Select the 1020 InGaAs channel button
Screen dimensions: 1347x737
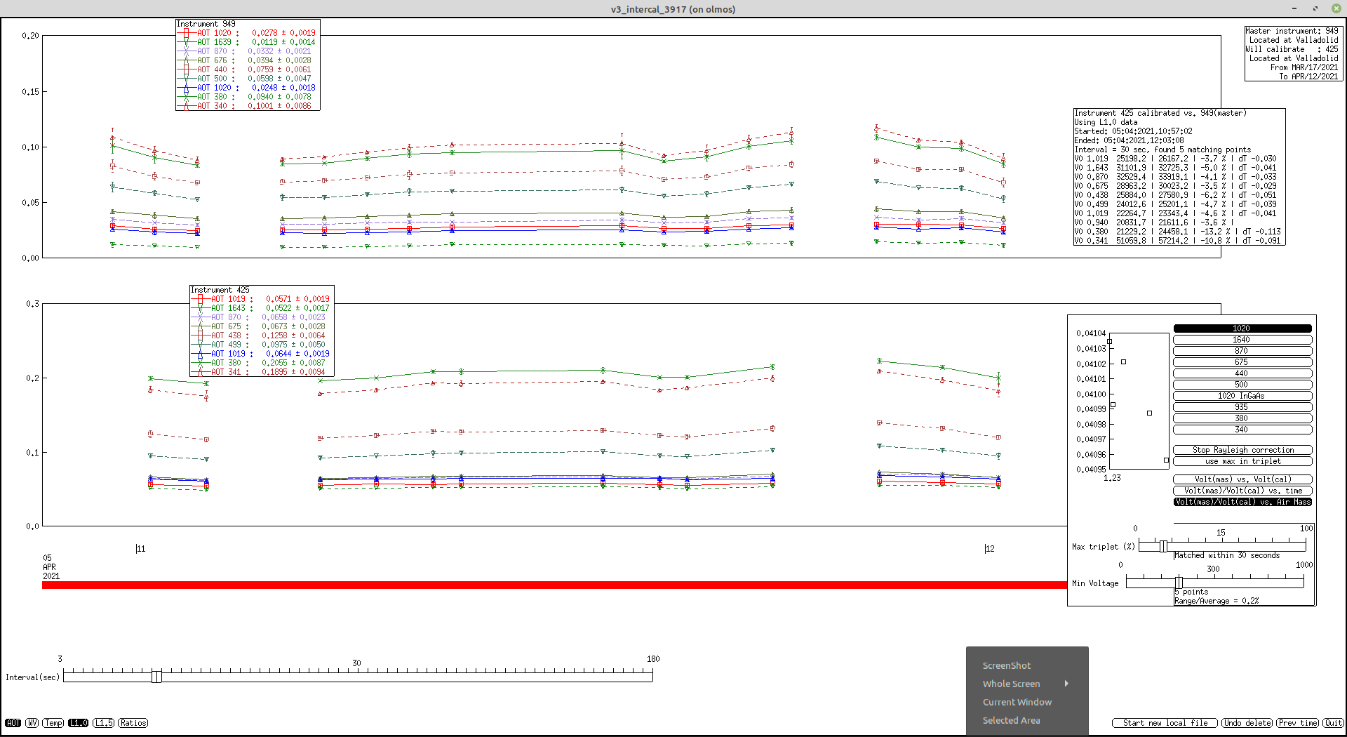point(1242,396)
